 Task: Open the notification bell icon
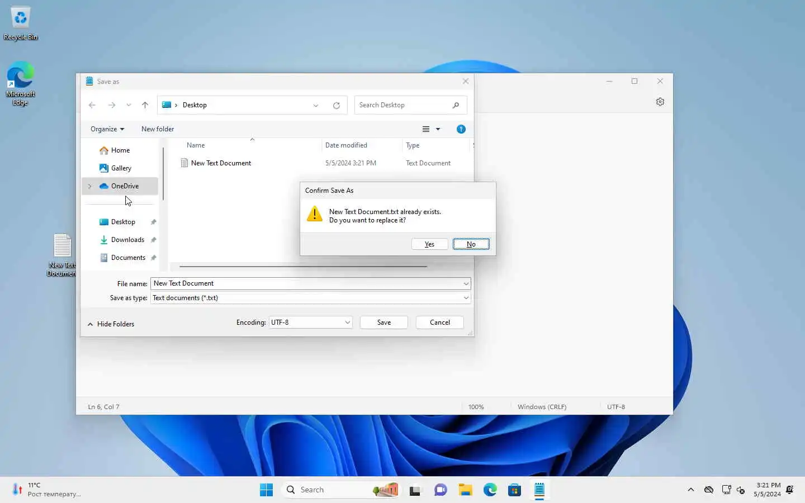(790, 490)
